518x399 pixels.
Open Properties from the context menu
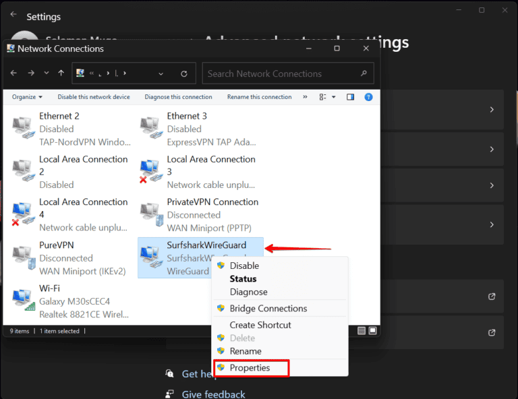(250, 368)
